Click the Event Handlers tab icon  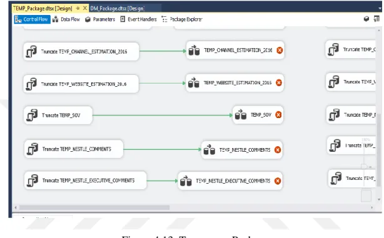(x=123, y=19)
